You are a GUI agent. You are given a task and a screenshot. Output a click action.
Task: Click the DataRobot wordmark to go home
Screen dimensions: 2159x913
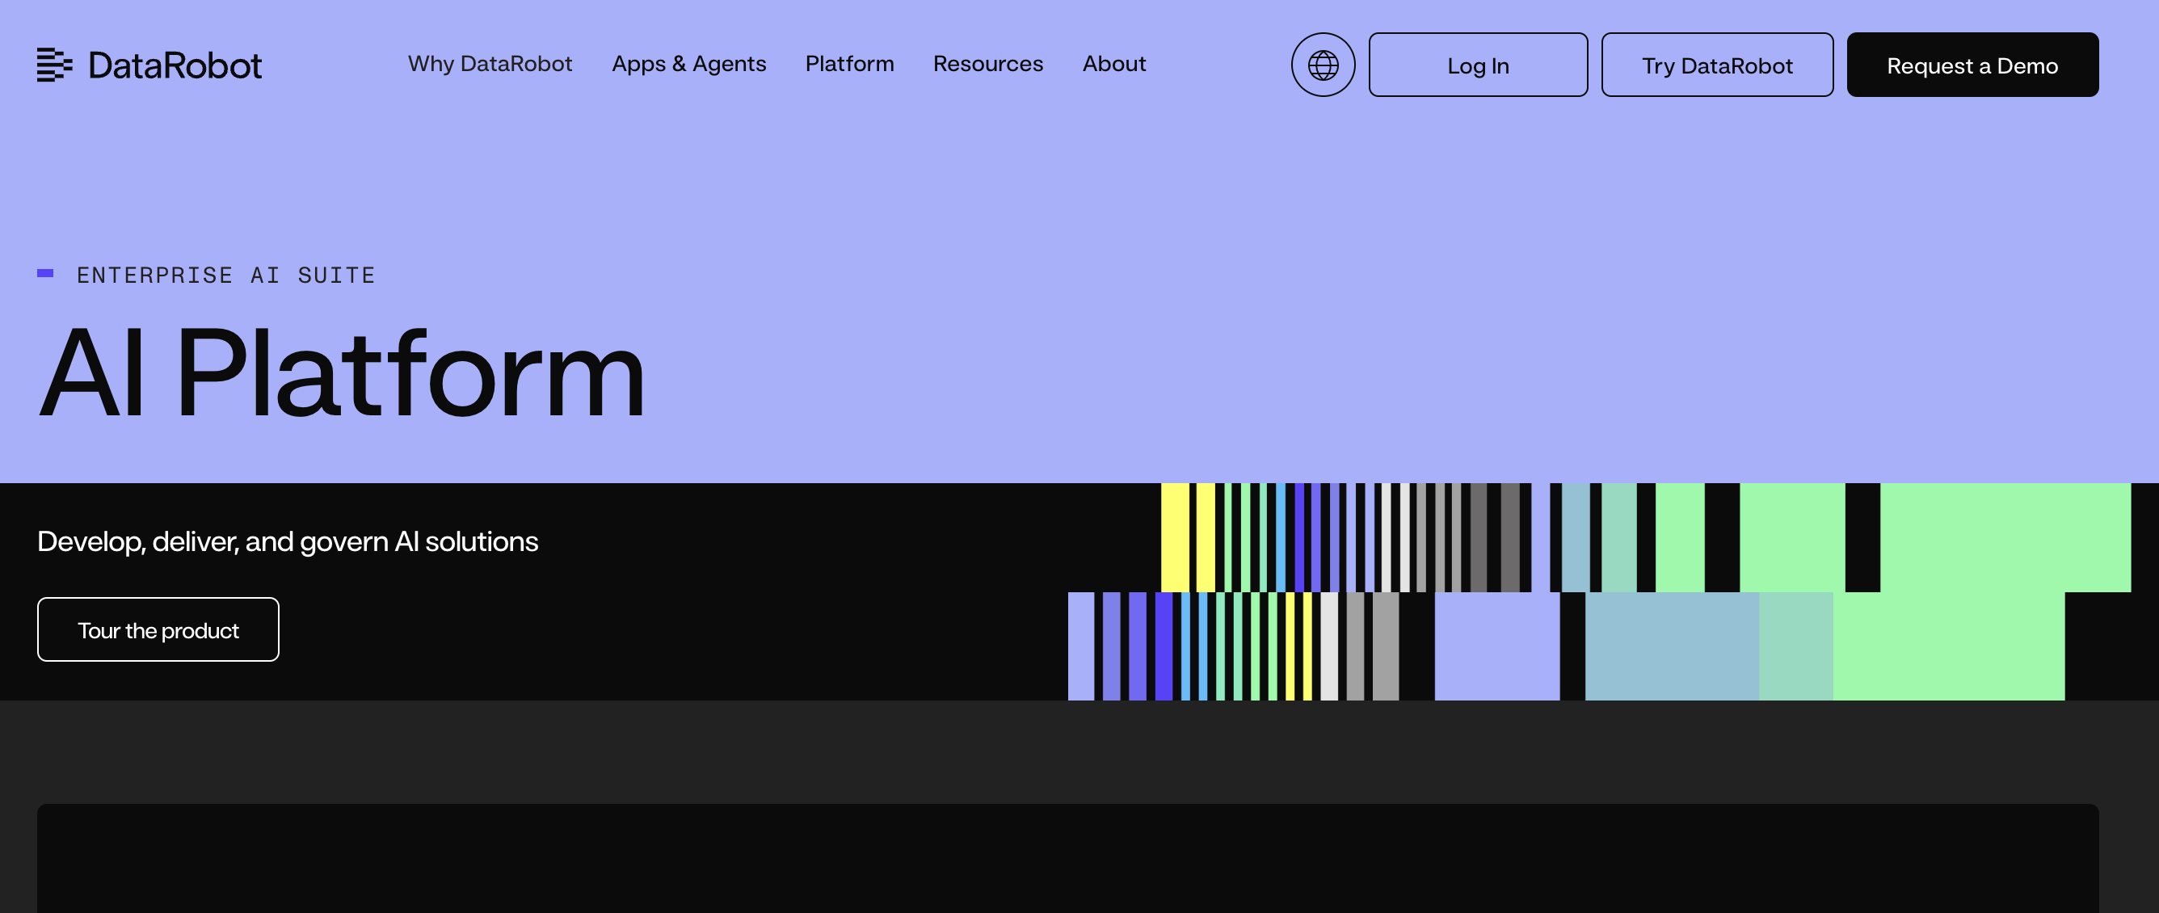175,65
